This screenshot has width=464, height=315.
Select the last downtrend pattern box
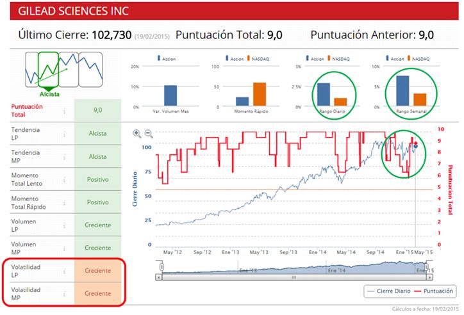tap(90, 69)
